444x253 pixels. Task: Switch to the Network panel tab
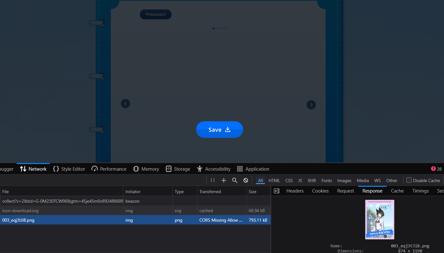(x=33, y=169)
